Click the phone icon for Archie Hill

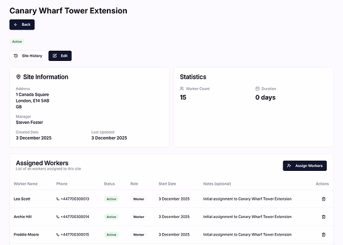point(58,217)
